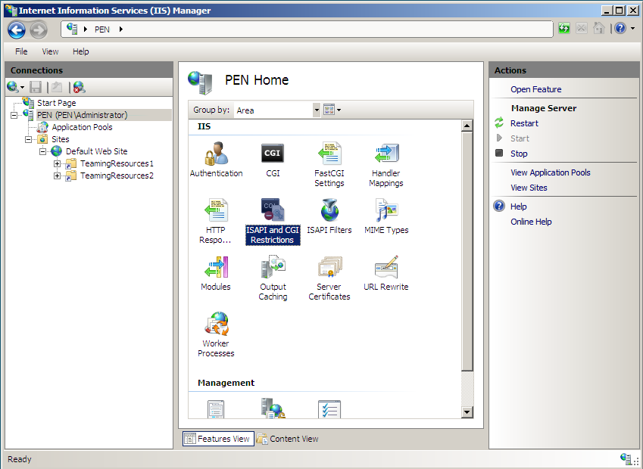Click the Back navigation arrow
The image size is (643, 469).
(17, 30)
